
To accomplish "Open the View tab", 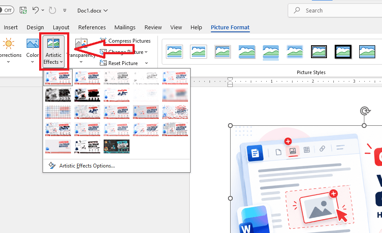I will (x=176, y=27).
